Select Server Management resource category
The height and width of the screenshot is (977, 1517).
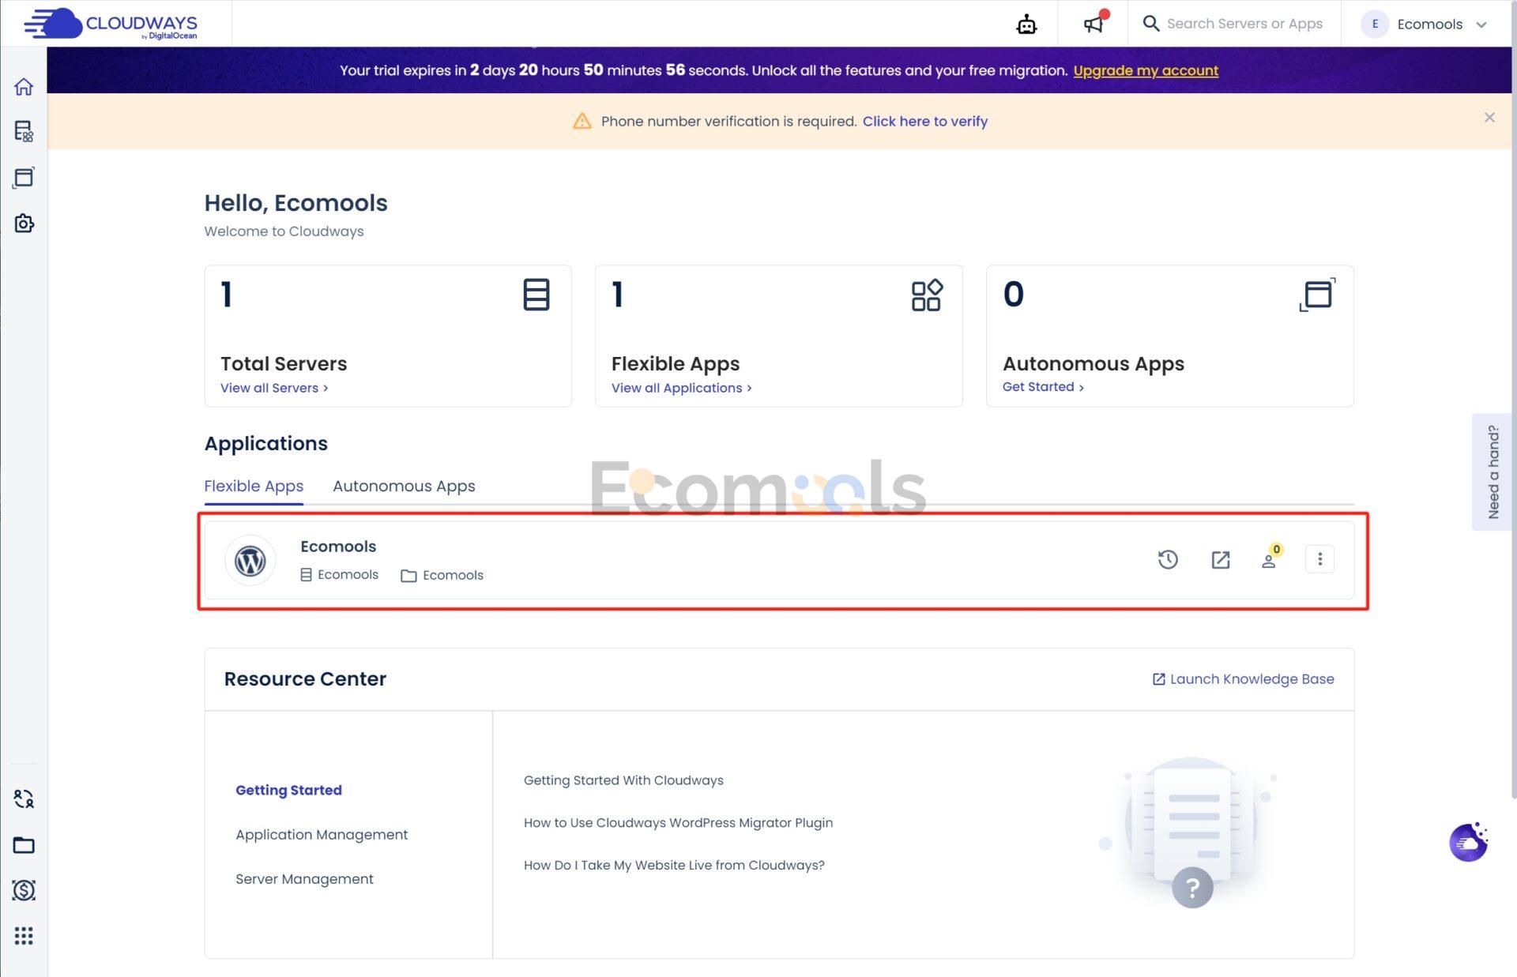coord(304,879)
